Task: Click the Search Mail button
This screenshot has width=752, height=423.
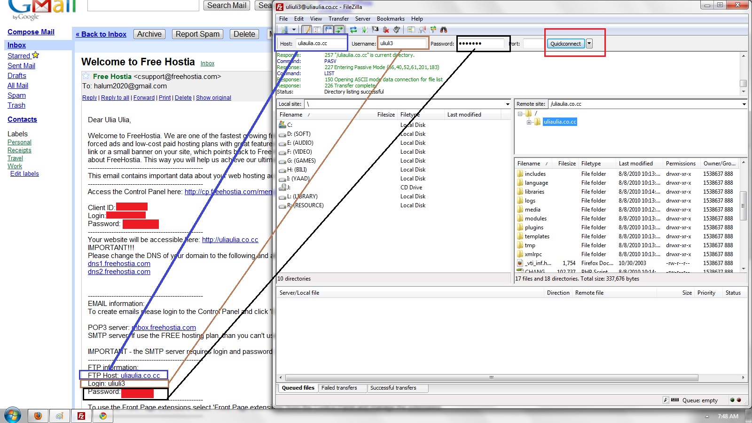Action: (x=227, y=5)
